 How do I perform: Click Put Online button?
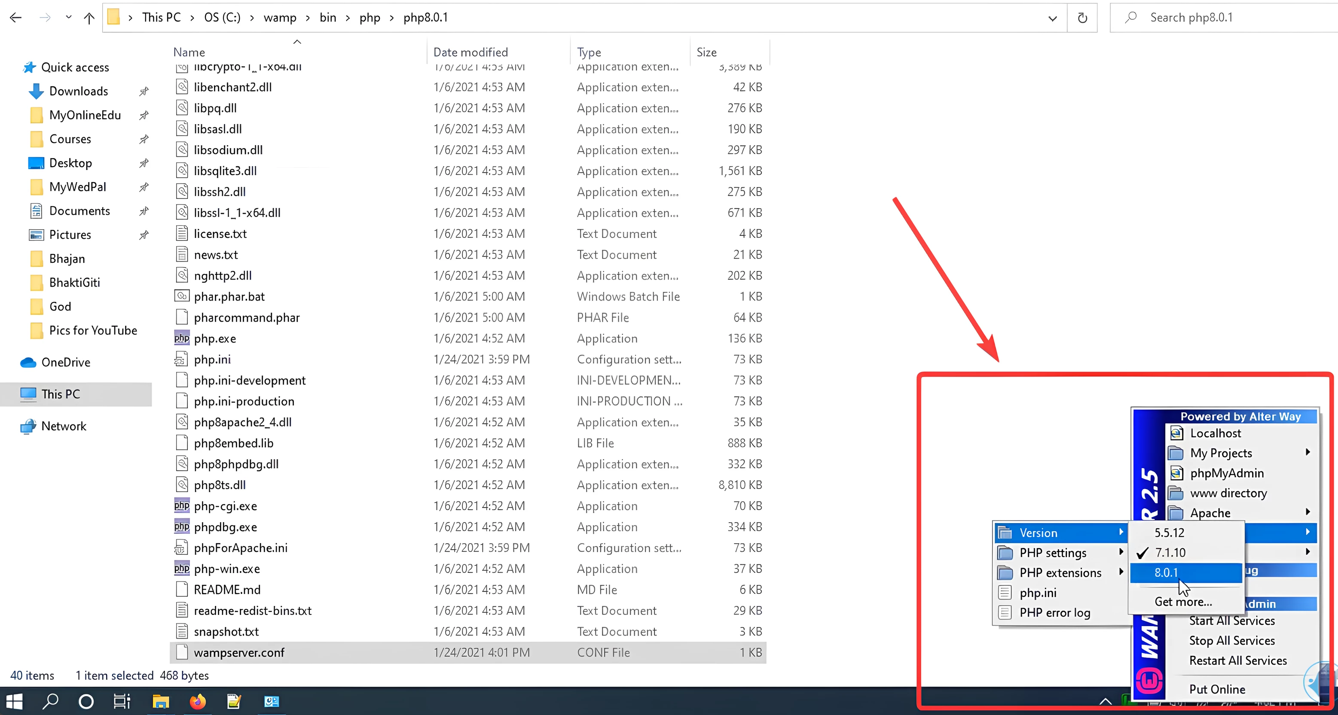point(1219,688)
